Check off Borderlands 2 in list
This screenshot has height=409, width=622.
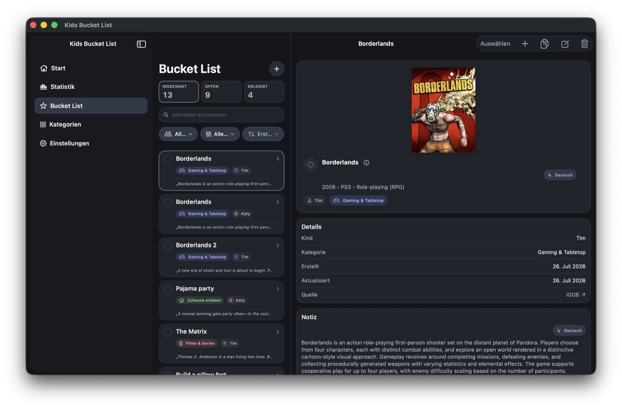coord(167,246)
